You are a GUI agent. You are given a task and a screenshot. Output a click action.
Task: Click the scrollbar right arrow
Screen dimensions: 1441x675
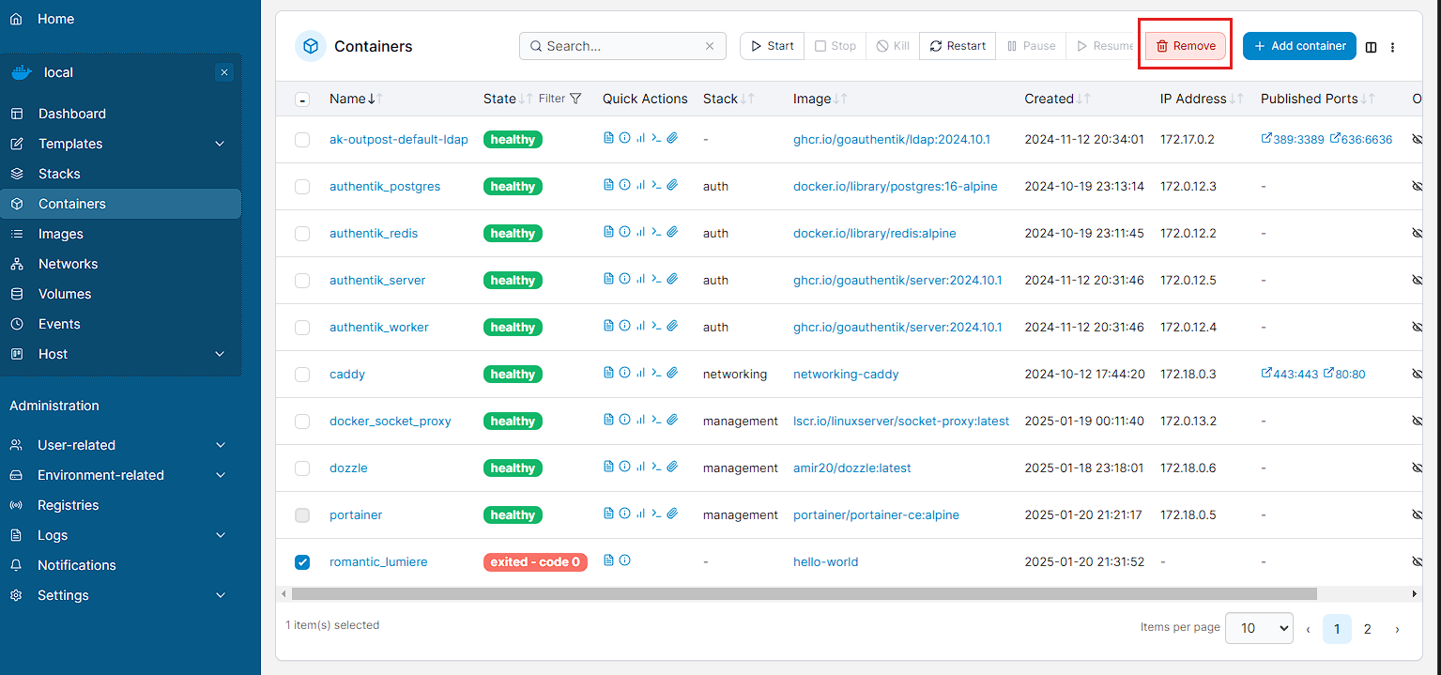click(1416, 593)
